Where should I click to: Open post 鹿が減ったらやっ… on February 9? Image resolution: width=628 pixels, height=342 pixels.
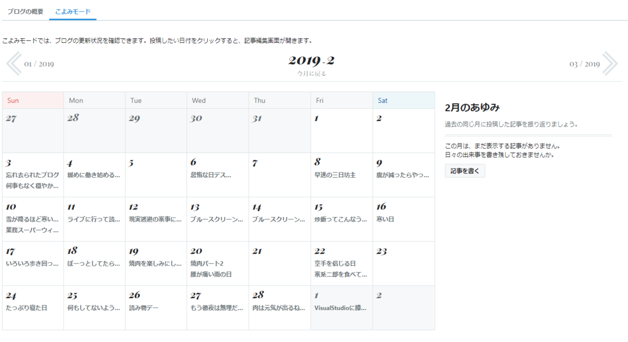coord(402,175)
